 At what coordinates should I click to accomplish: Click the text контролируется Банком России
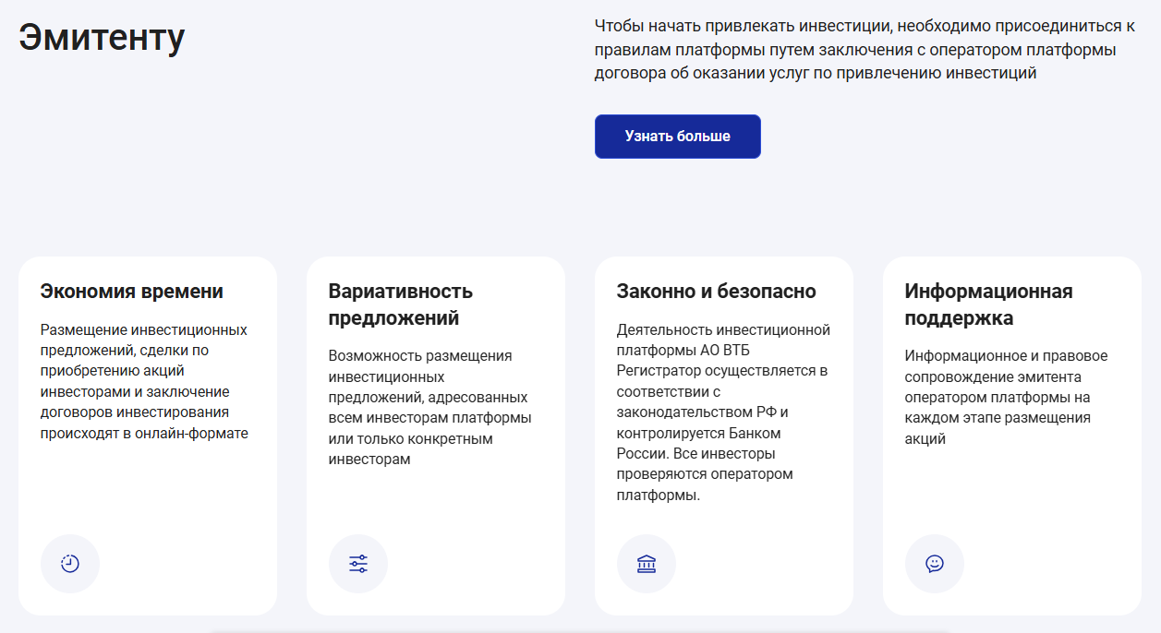point(699,443)
